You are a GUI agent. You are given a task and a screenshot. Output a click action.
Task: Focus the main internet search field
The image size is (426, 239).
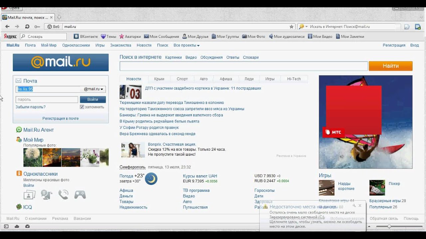pyautogui.click(x=244, y=66)
